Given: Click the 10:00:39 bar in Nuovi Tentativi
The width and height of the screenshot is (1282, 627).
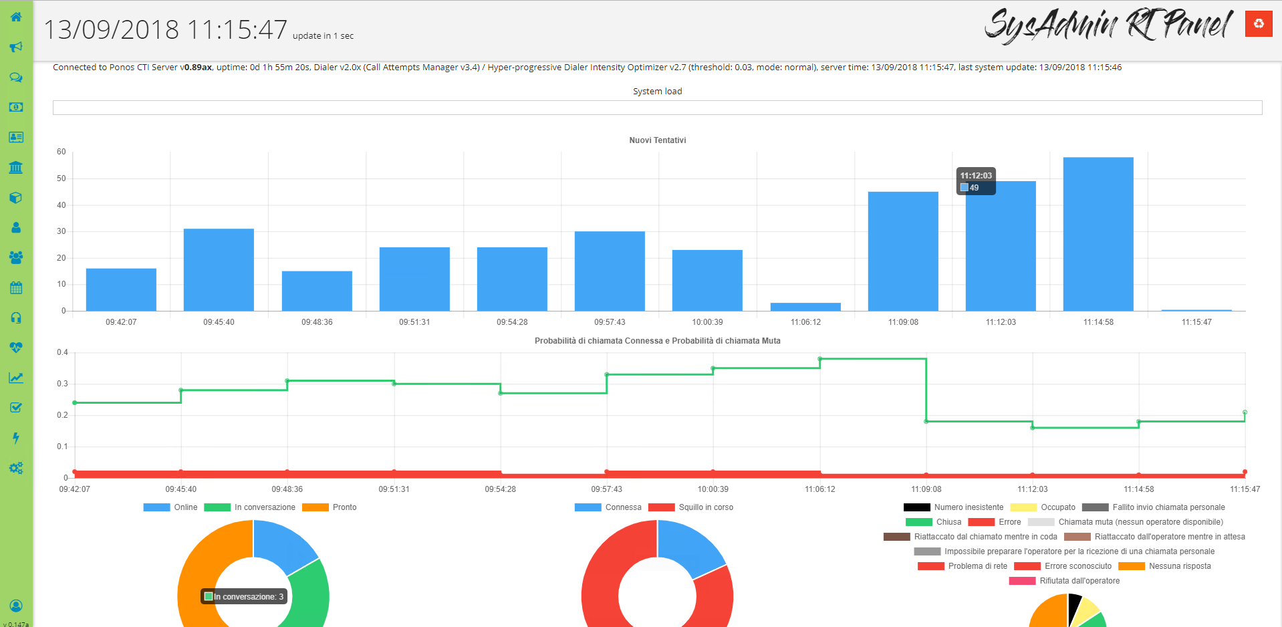Looking at the screenshot, I should [707, 281].
